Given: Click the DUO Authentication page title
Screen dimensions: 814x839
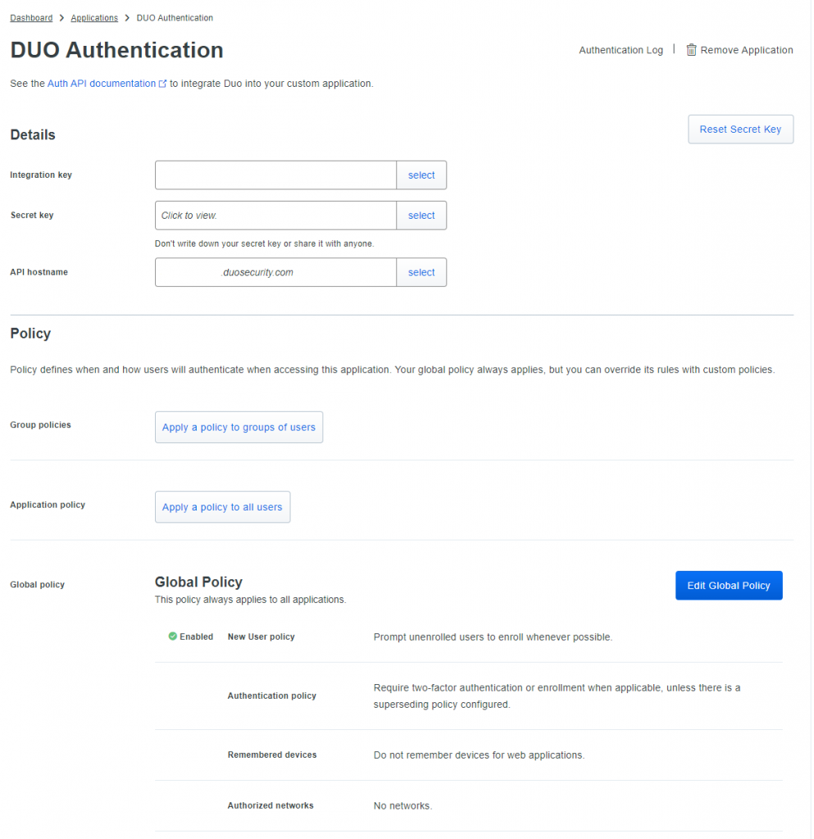Looking at the screenshot, I should [116, 50].
